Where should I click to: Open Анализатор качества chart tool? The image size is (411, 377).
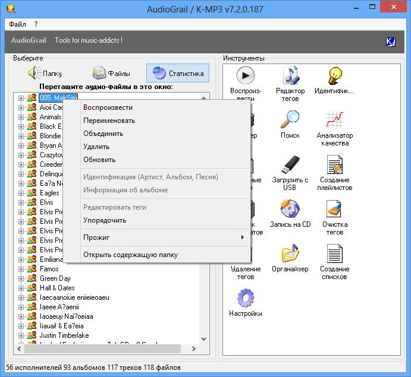pyautogui.click(x=335, y=120)
